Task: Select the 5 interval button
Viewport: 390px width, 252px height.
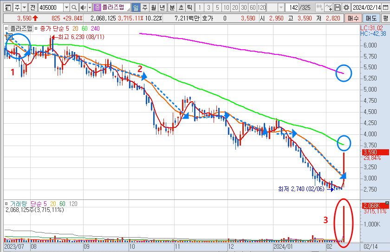Action: pyautogui.click(x=217, y=8)
